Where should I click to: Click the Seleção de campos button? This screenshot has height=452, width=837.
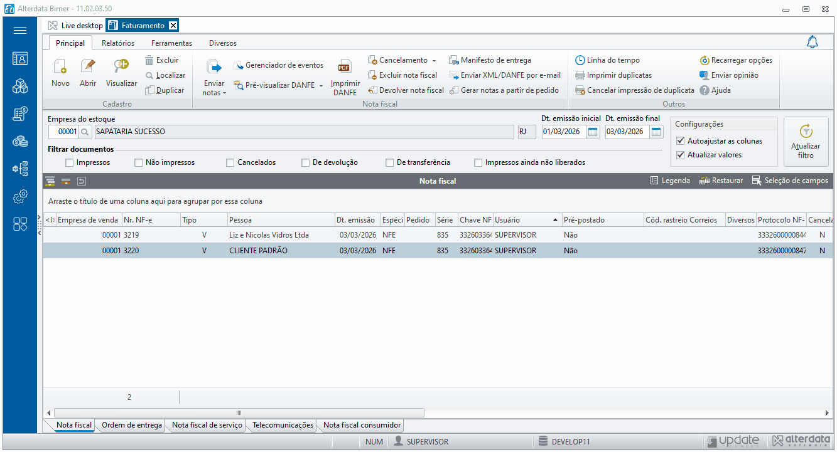[790, 181]
